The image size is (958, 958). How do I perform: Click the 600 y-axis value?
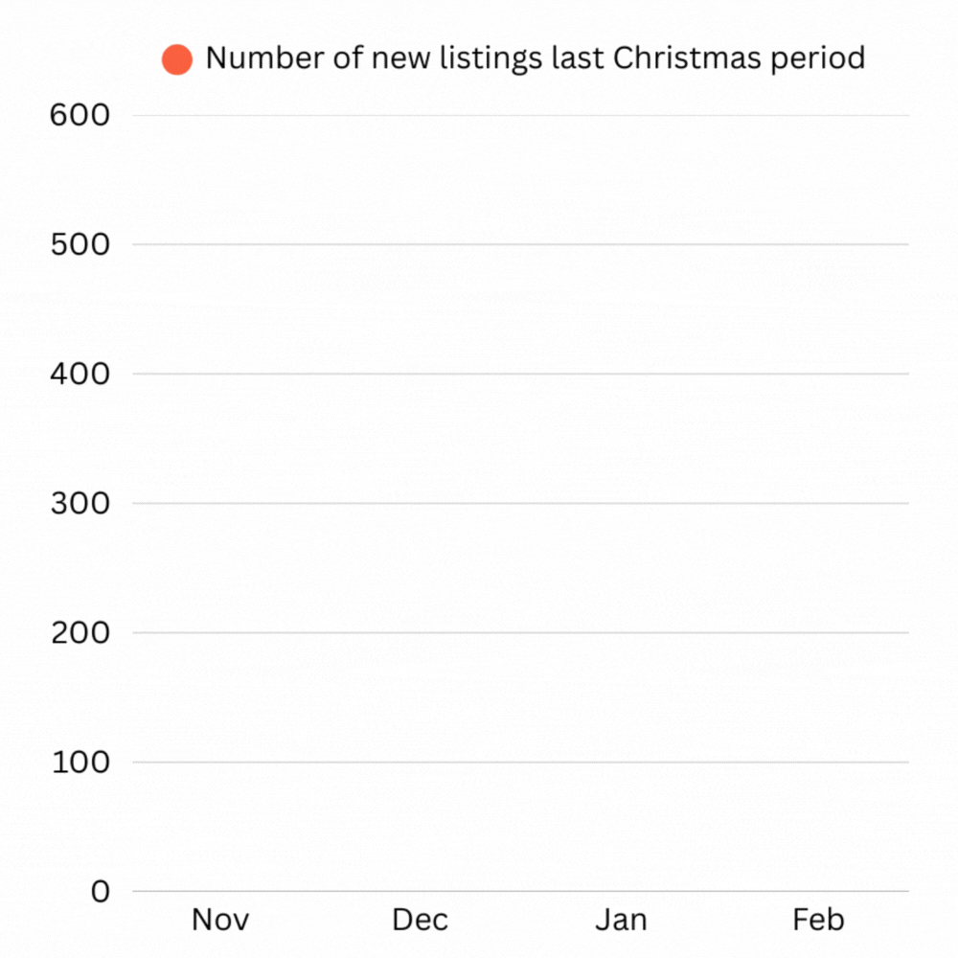point(80,115)
